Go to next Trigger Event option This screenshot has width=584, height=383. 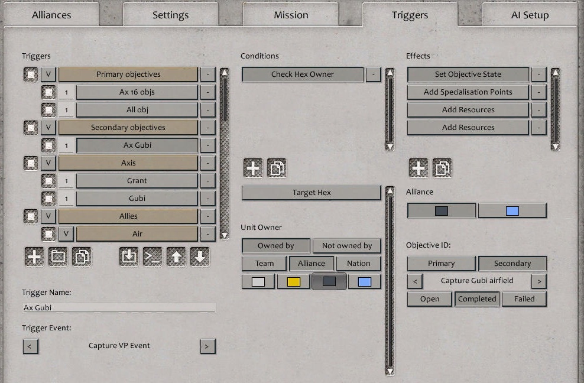[207, 346]
